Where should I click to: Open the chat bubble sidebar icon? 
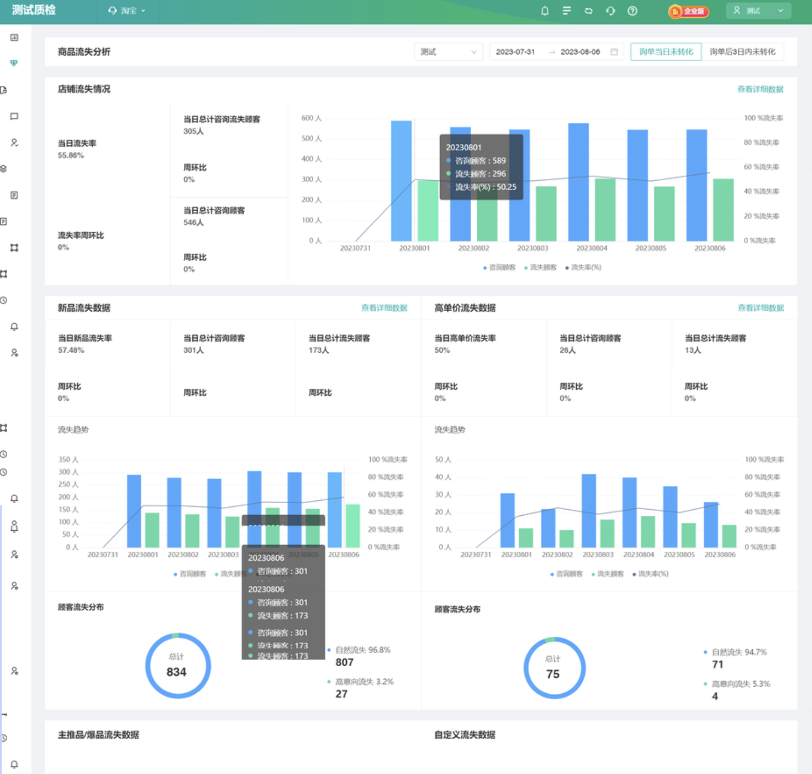click(14, 116)
